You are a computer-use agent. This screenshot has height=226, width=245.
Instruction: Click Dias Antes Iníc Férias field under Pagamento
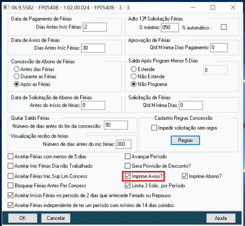click(95, 27)
